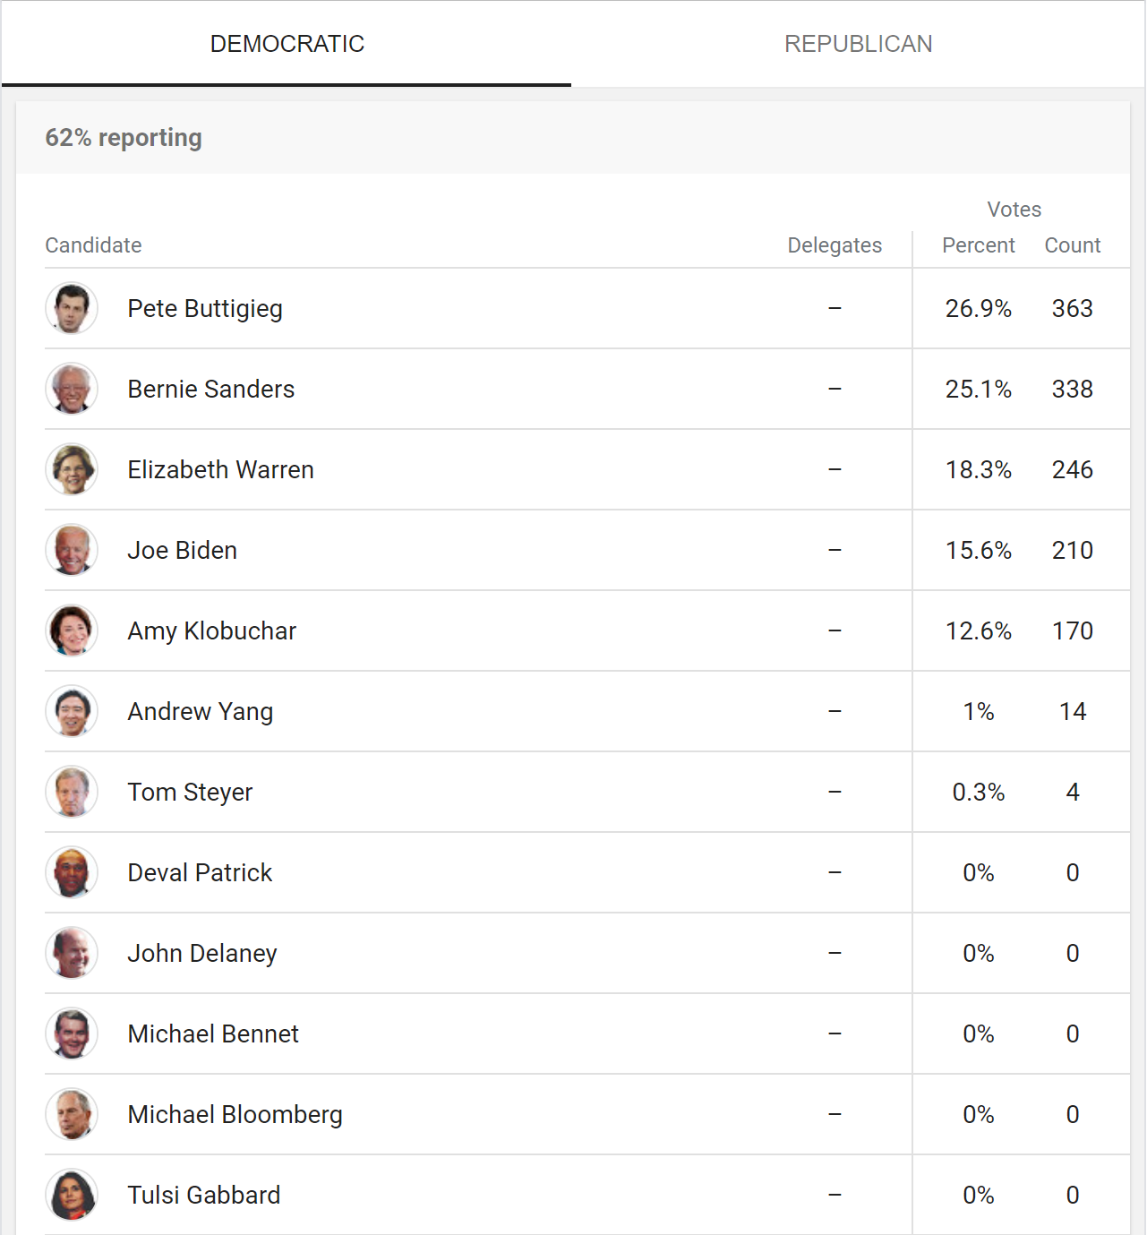The height and width of the screenshot is (1235, 1147).
Task: Click Joe Biden's portrait thumbnail
Action: click(72, 550)
